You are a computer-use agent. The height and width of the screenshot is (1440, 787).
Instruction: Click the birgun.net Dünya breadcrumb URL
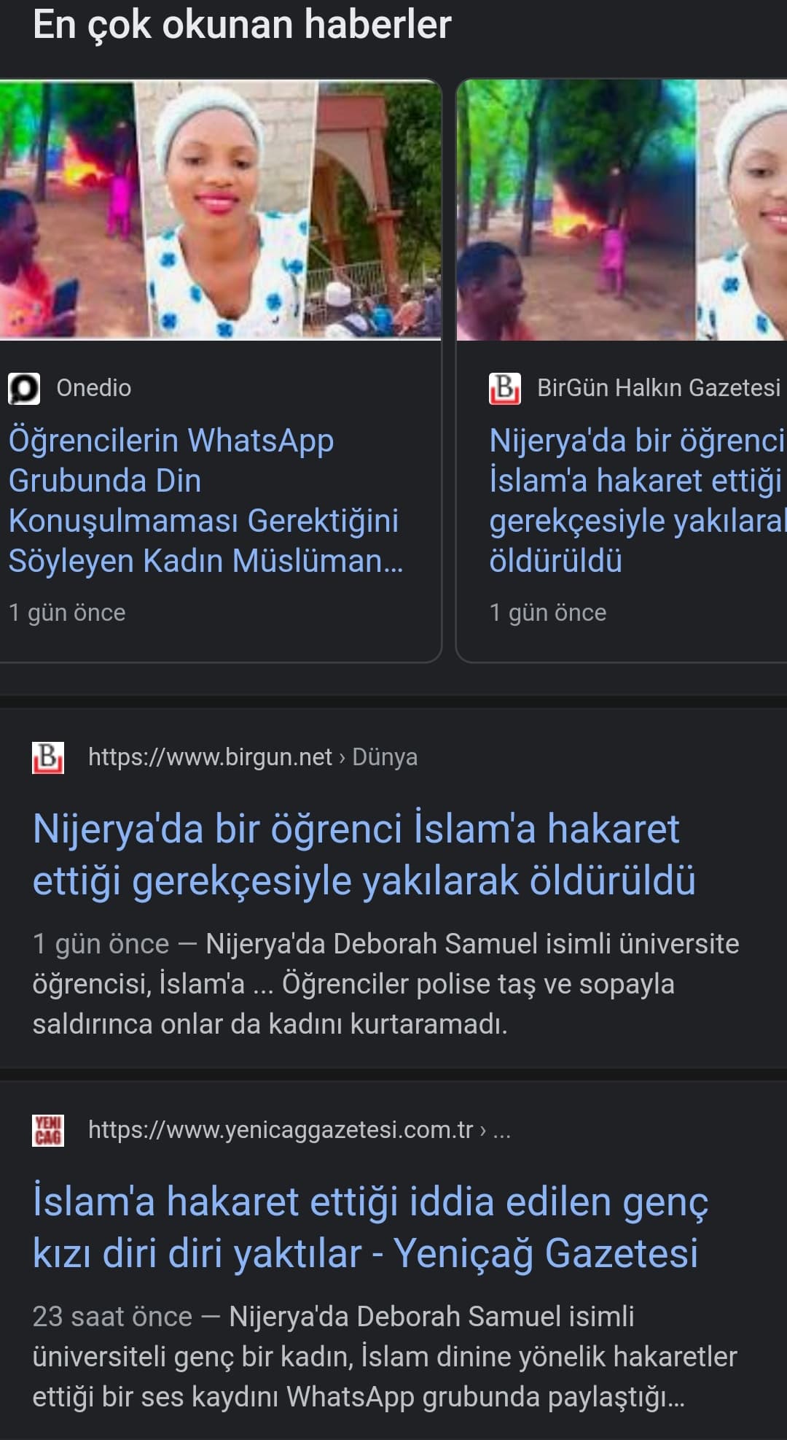(x=252, y=757)
